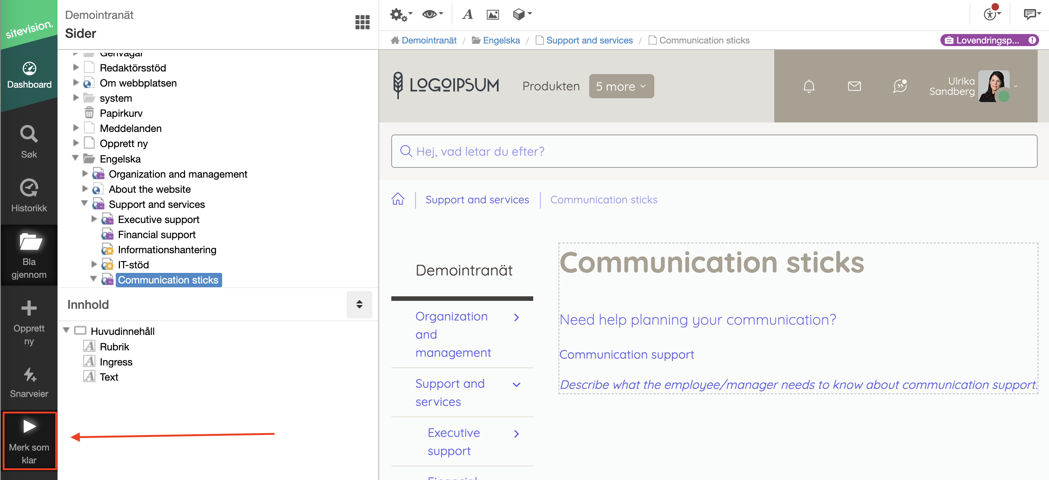Click the notification bell icon
The width and height of the screenshot is (1049, 480).
coord(809,86)
